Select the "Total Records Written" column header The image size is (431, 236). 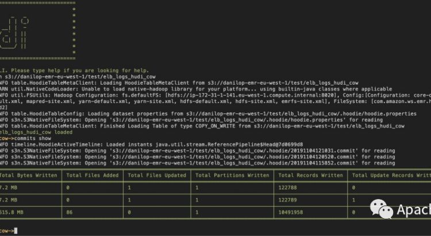pyautogui.click(x=309, y=175)
